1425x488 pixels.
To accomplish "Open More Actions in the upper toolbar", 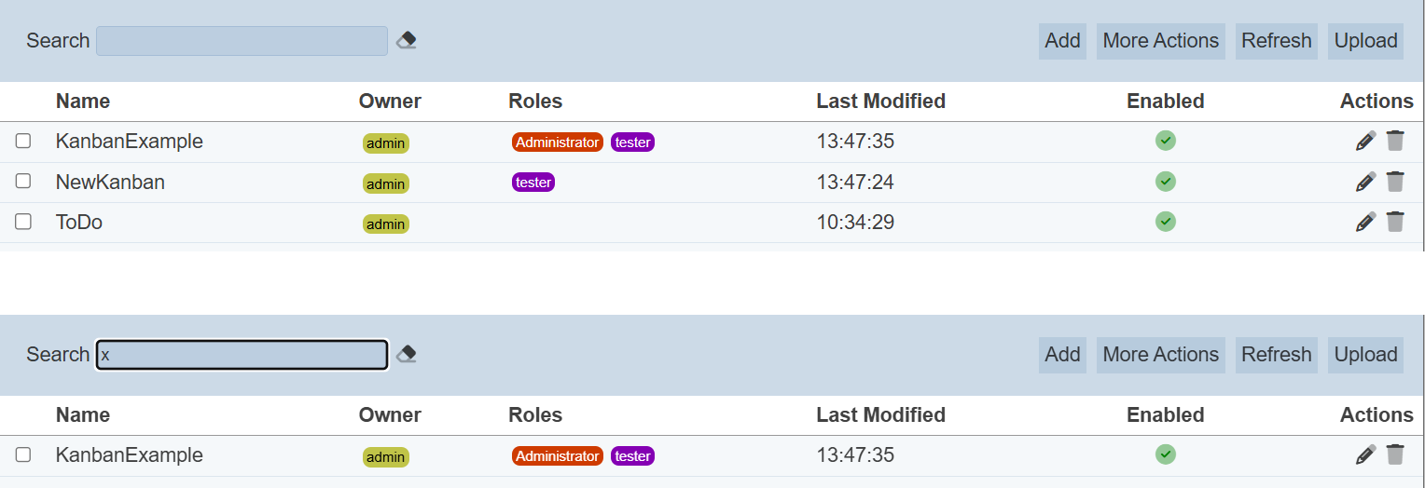I will [1160, 41].
